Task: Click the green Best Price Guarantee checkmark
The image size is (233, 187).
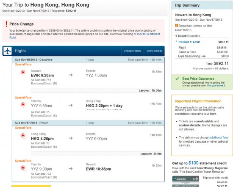Action: click(177, 79)
